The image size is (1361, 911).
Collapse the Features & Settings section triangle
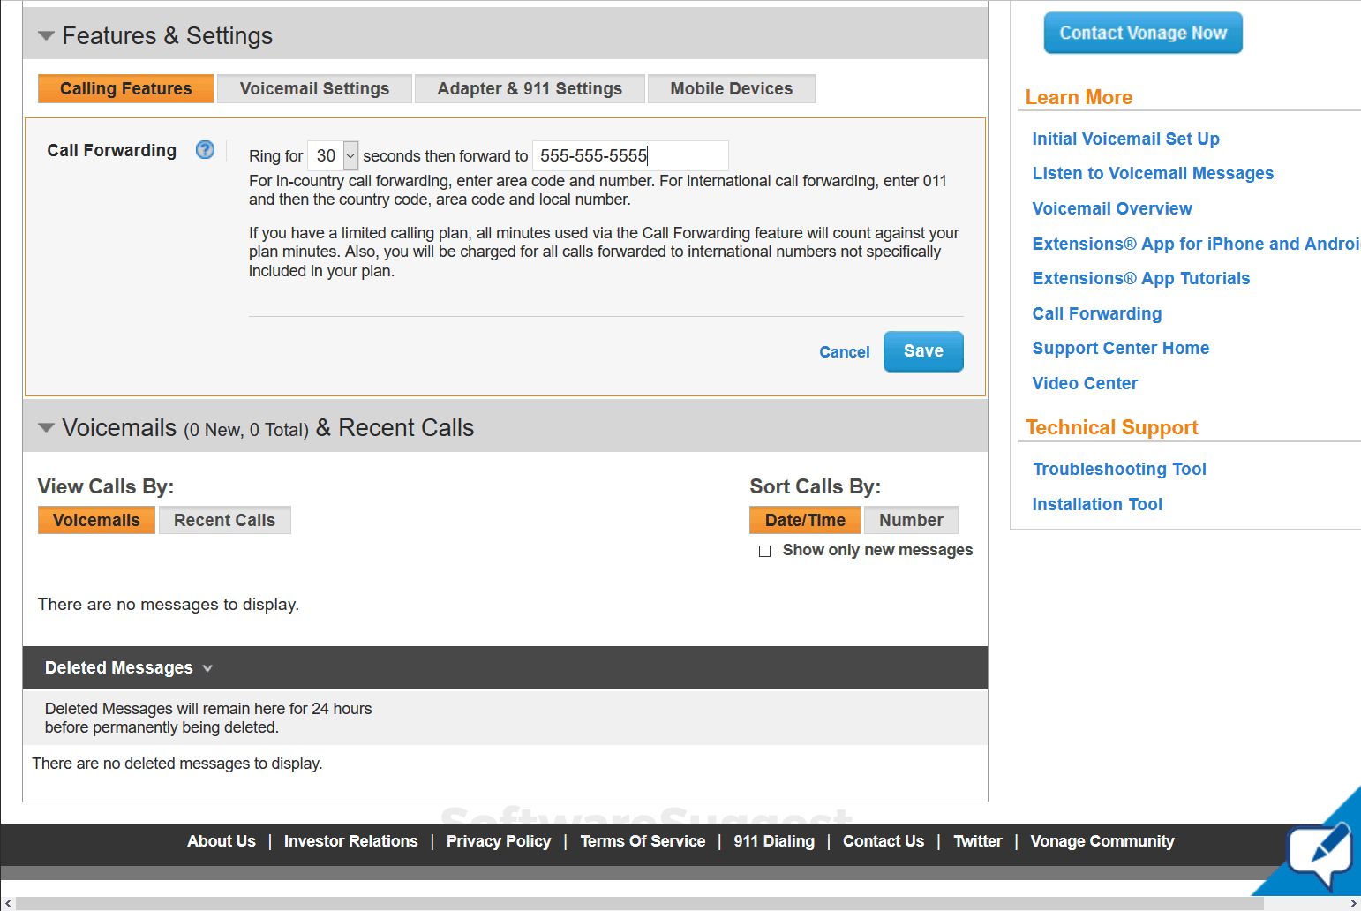[47, 36]
